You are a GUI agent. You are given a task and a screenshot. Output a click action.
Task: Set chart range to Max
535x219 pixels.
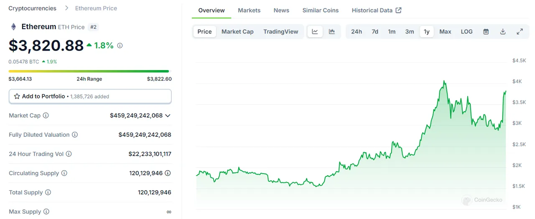(445, 32)
